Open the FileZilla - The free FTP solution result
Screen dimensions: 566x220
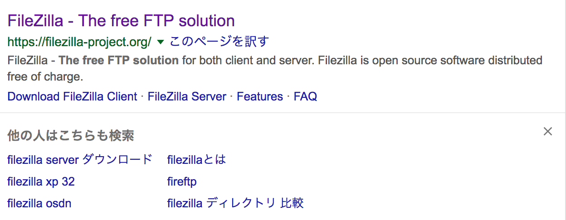tap(121, 21)
